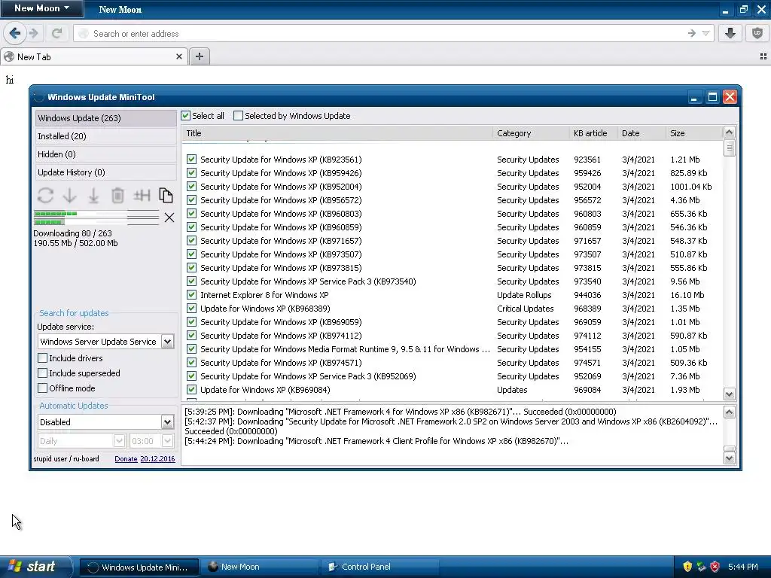This screenshot has width=771, height=578.
Task: Click the install updates icon
Action: click(93, 195)
